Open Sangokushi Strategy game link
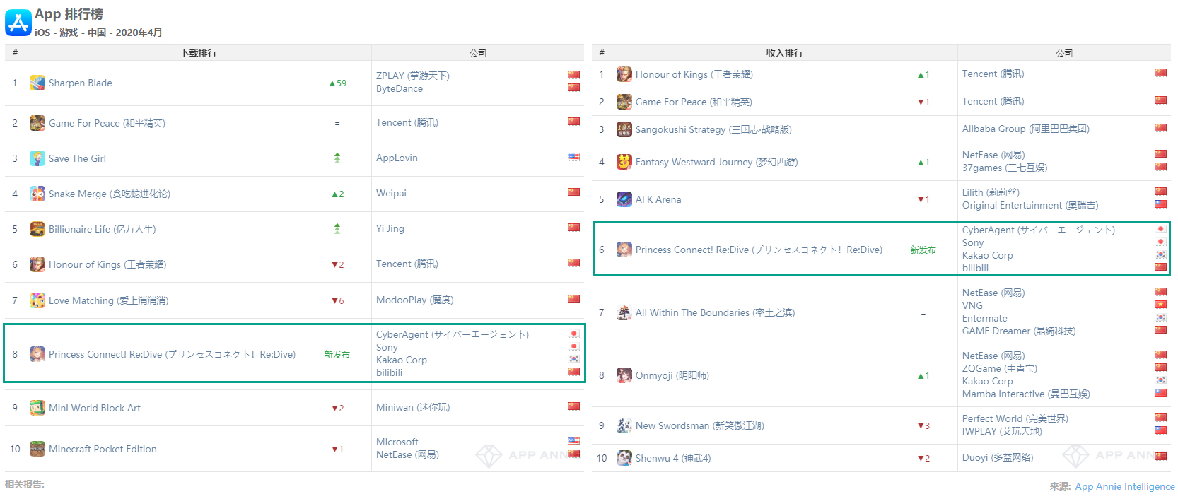This screenshot has height=499, width=1178. (x=713, y=129)
